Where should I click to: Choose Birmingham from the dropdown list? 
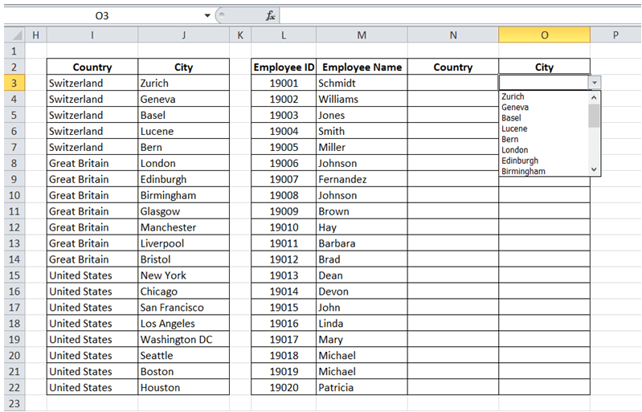coord(523,171)
